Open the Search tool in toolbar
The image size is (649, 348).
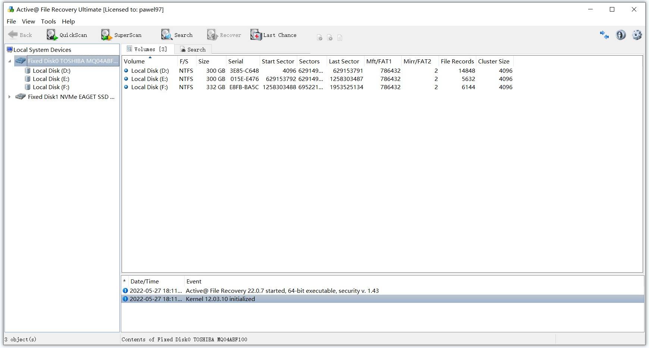177,35
